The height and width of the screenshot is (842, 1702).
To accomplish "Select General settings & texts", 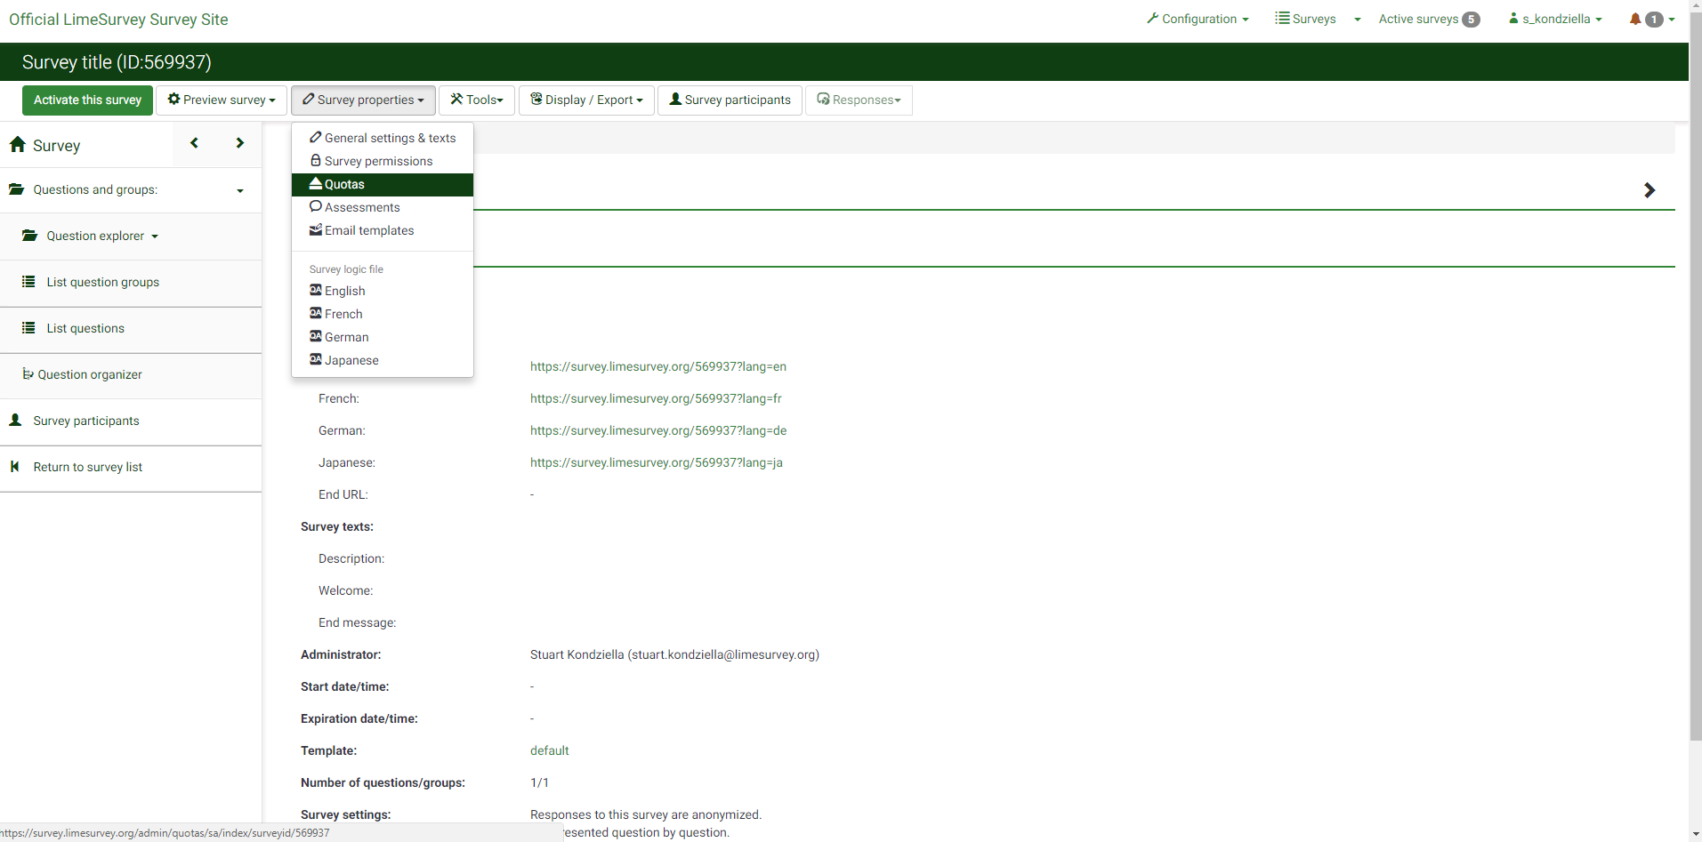I will coord(389,138).
